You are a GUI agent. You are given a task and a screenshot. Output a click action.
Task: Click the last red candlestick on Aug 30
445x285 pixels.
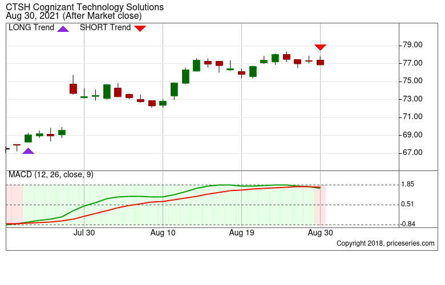(321, 62)
